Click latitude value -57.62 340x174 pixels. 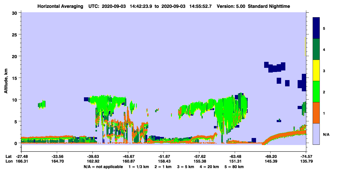pyautogui.click(x=199, y=157)
